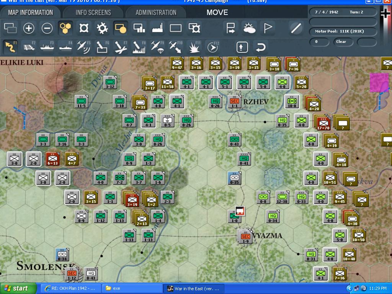Toggle the fort level map icon
Screen dimensions: 392x294
84,28
